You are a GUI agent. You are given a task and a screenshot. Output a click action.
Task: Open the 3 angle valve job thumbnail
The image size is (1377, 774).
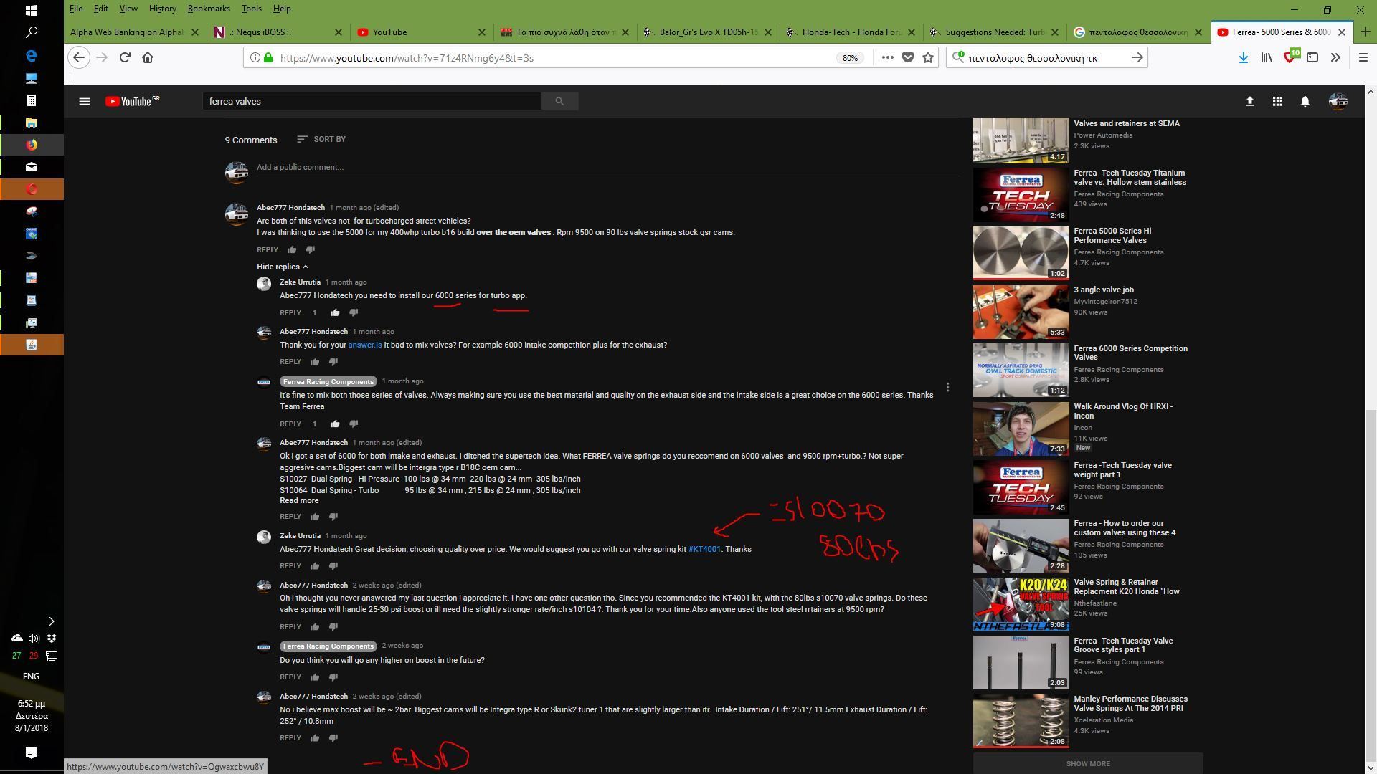(1021, 312)
